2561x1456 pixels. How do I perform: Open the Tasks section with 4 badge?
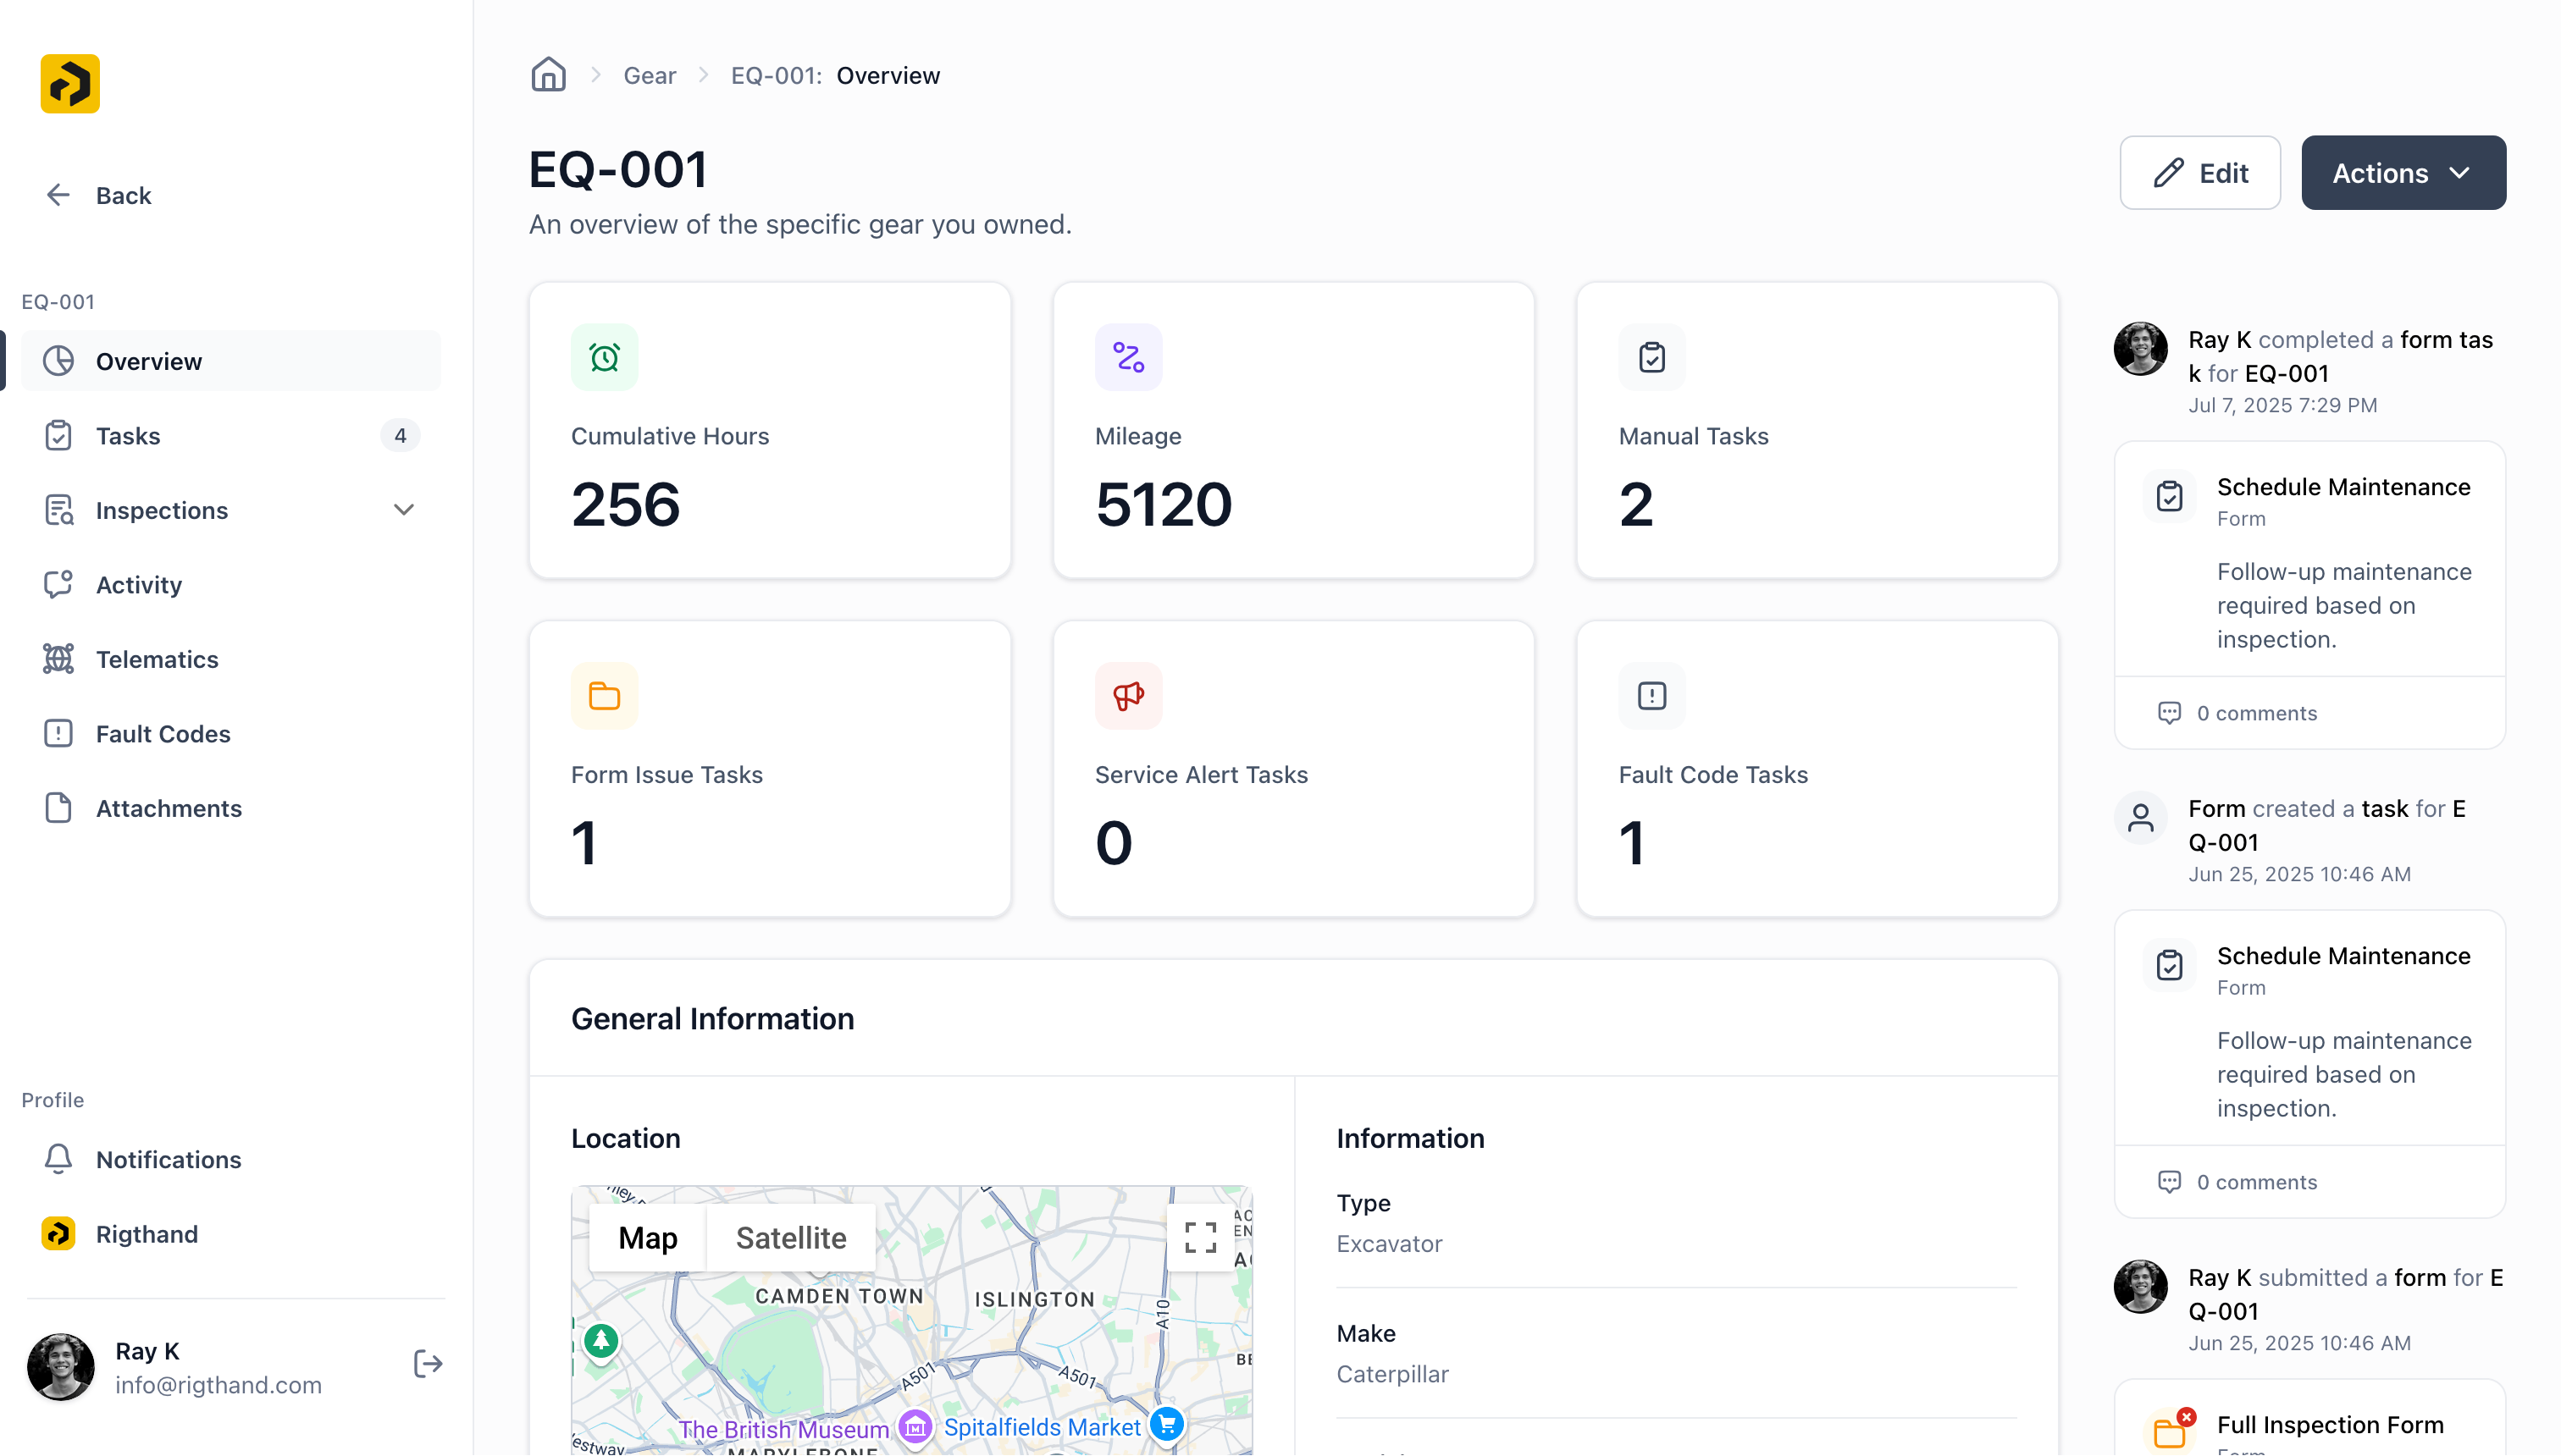point(128,436)
